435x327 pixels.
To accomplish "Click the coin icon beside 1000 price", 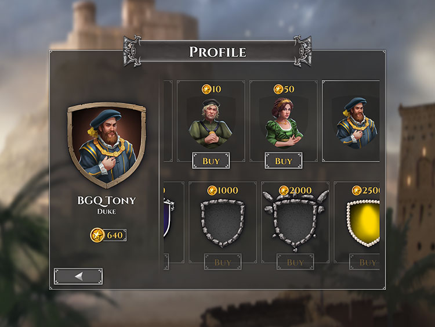I will pyautogui.click(x=212, y=191).
